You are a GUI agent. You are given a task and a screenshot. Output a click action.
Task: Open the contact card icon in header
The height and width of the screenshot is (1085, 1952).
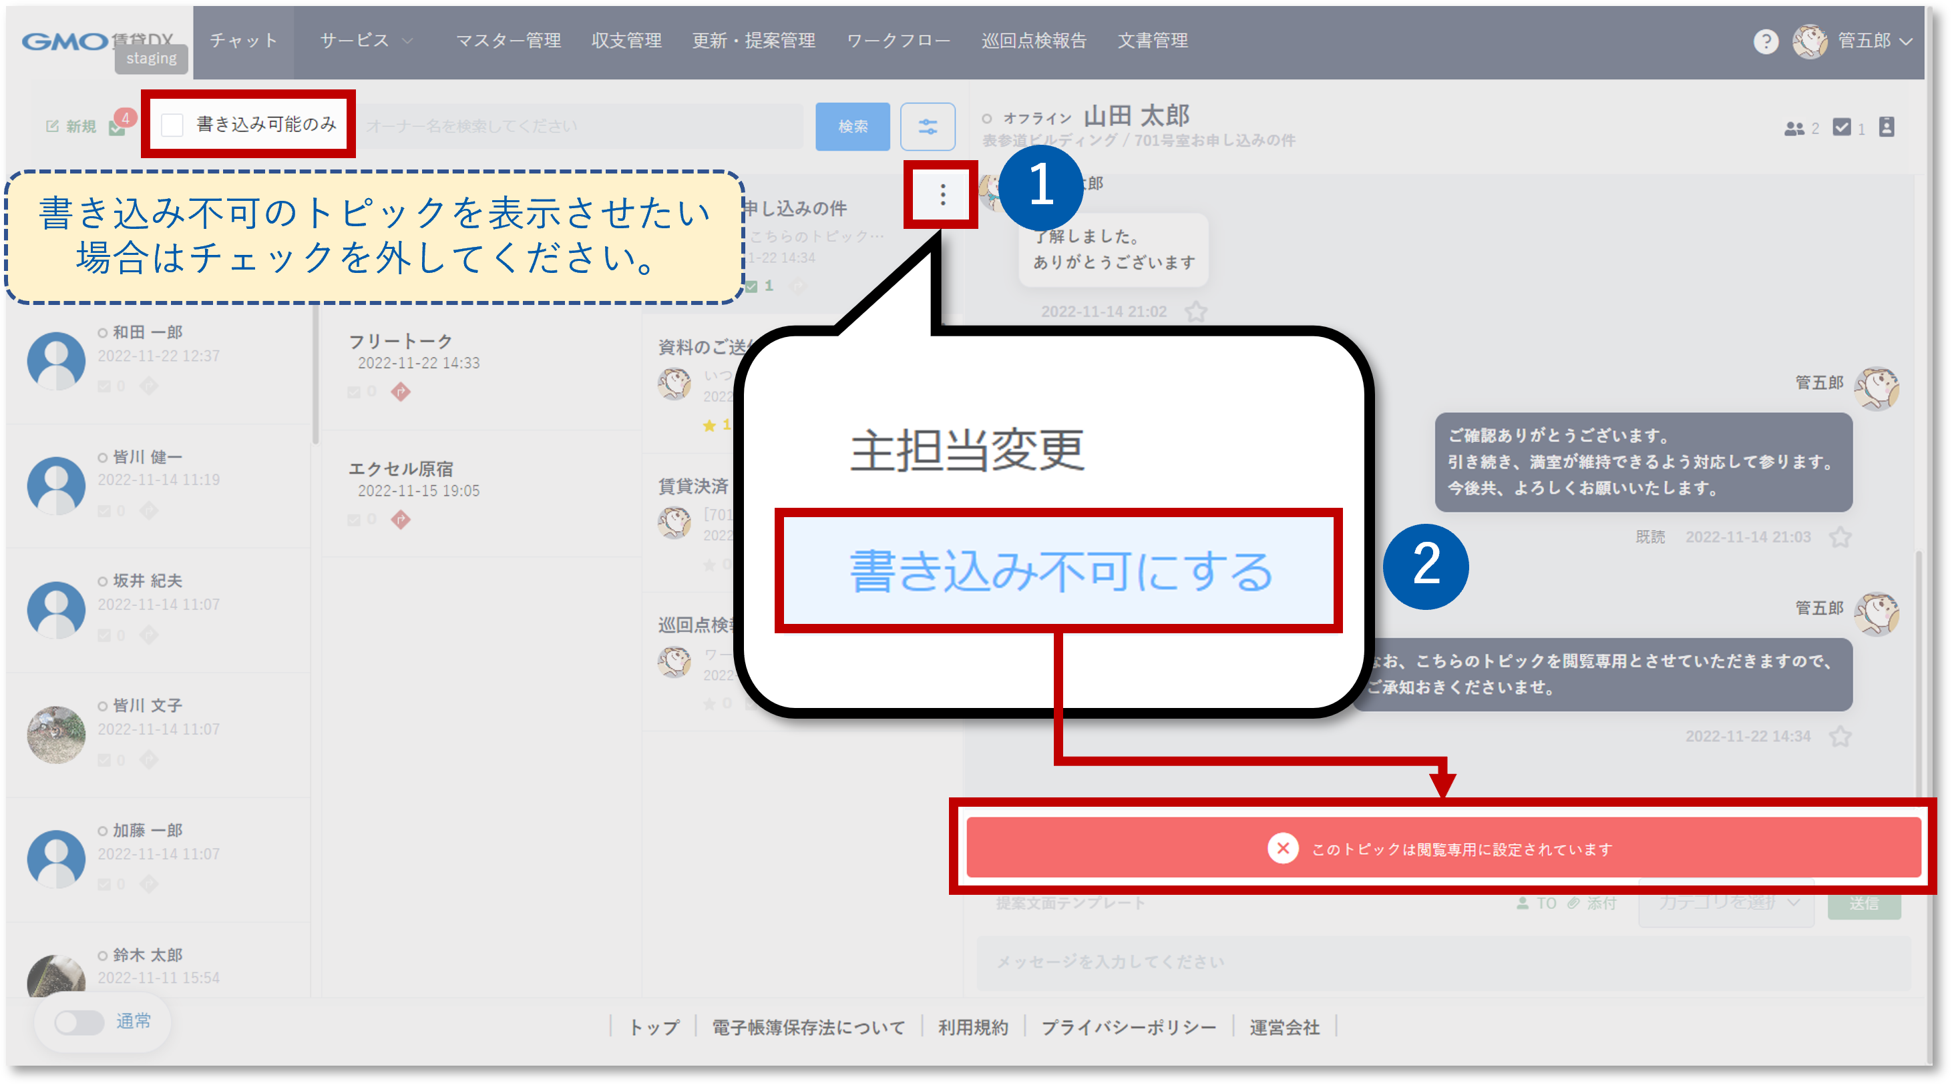click(x=1886, y=127)
